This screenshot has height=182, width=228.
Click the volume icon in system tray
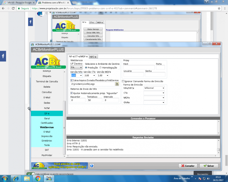tap(208, 179)
